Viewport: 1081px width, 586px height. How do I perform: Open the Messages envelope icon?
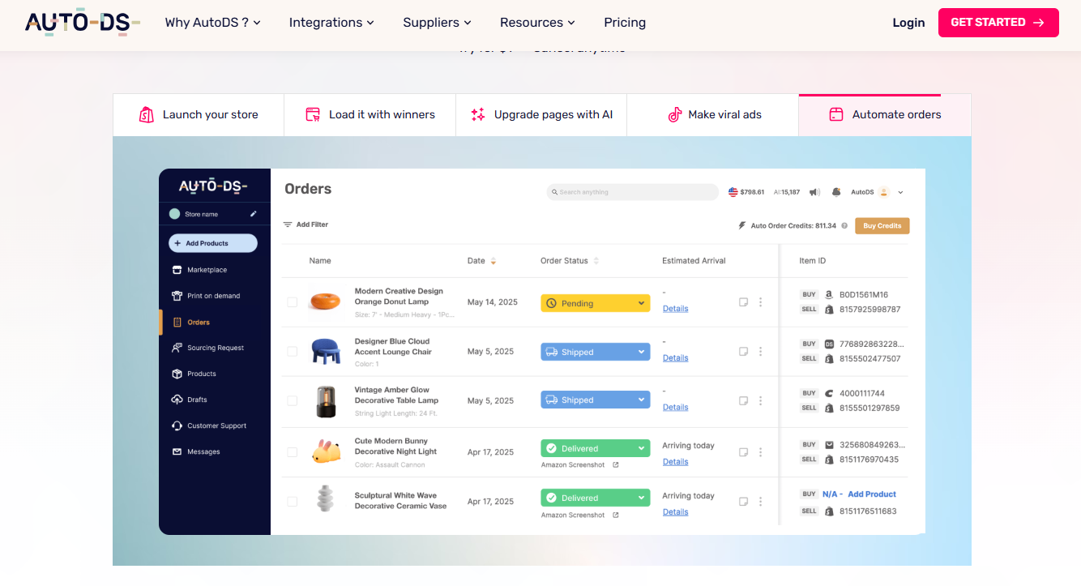pyautogui.click(x=177, y=451)
